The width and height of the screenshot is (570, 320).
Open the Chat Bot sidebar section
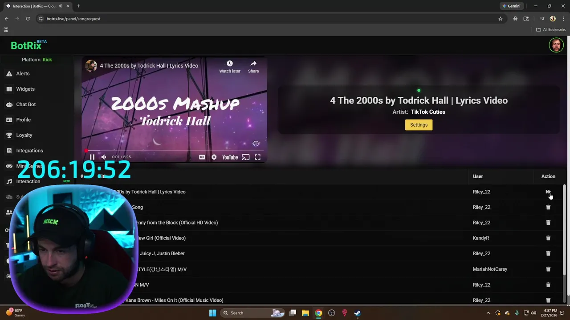pyautogui.click(x=26, y=104)
